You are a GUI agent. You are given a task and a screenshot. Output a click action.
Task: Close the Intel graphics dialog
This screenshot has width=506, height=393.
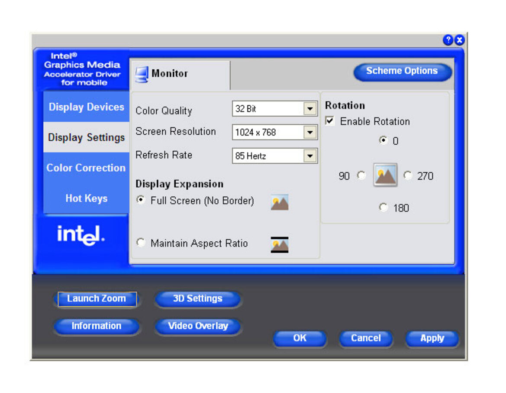coord(460,40)
